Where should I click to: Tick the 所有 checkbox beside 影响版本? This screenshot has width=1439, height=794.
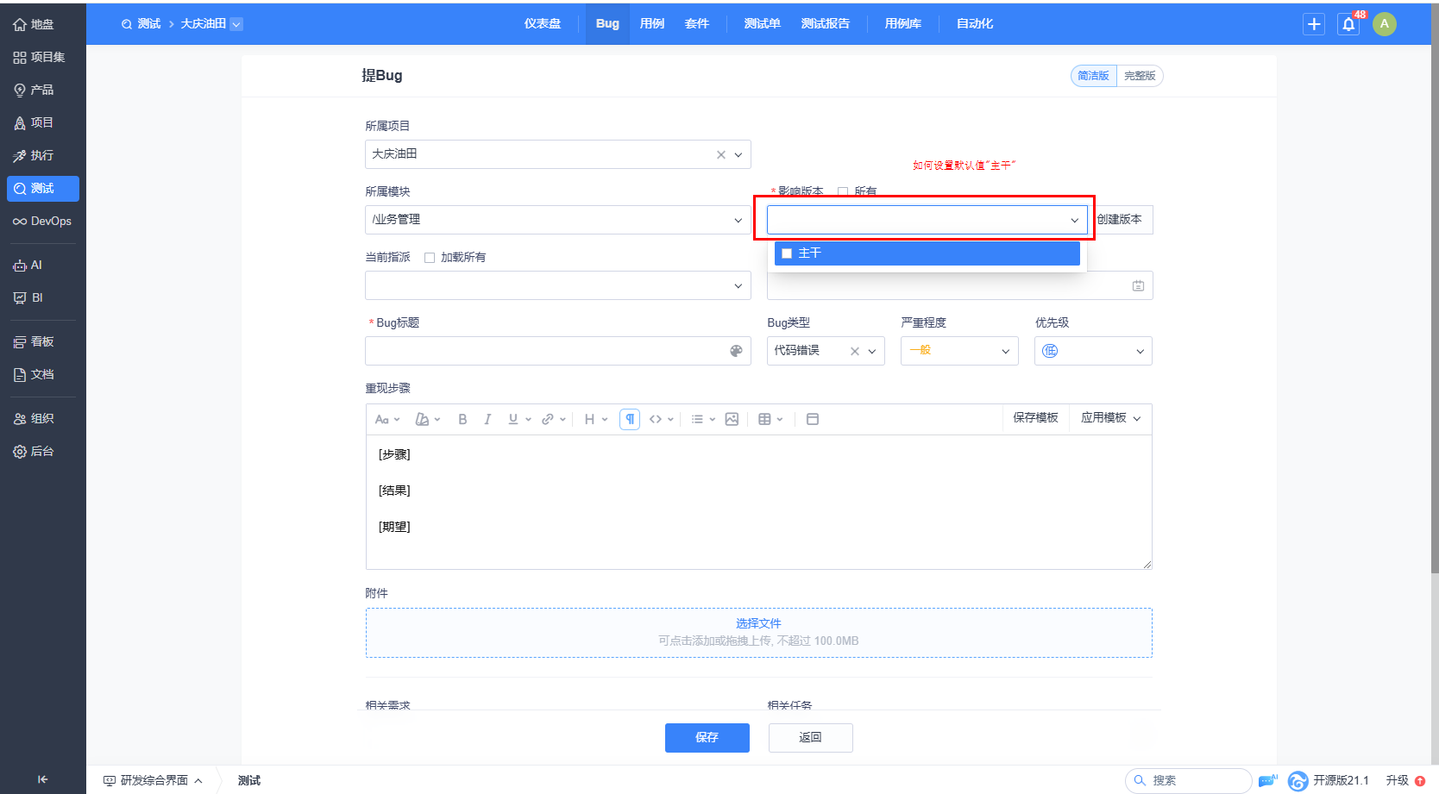tap(843, 191)
